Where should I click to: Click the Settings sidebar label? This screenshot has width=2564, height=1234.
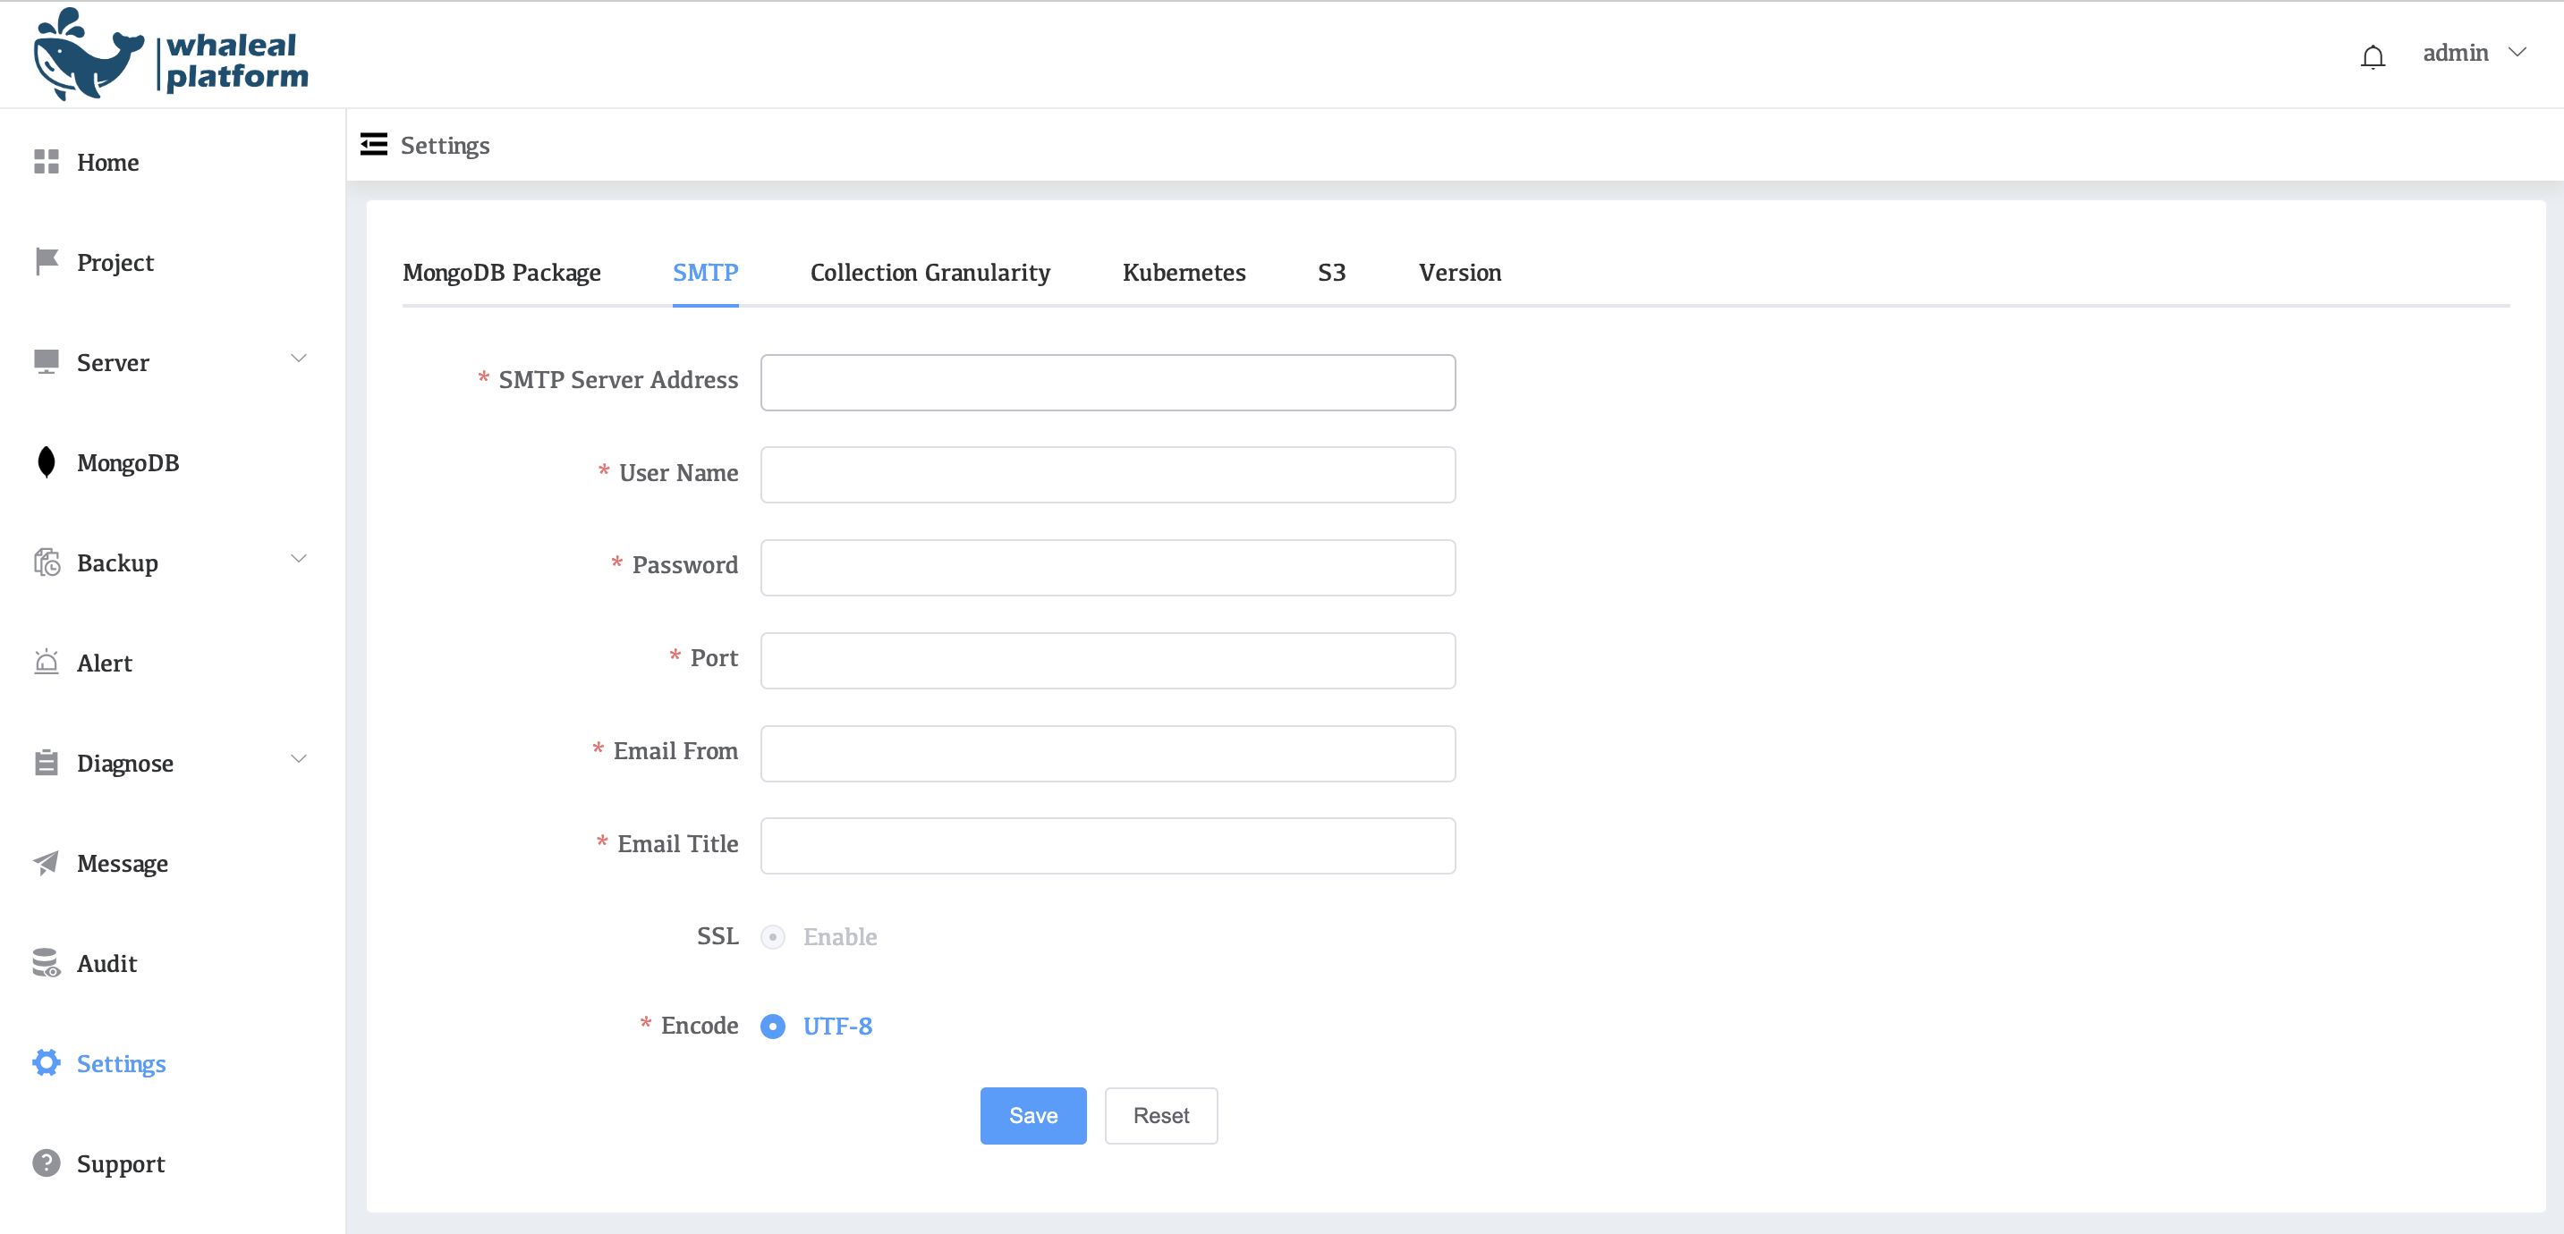[x=122, y=1064]
